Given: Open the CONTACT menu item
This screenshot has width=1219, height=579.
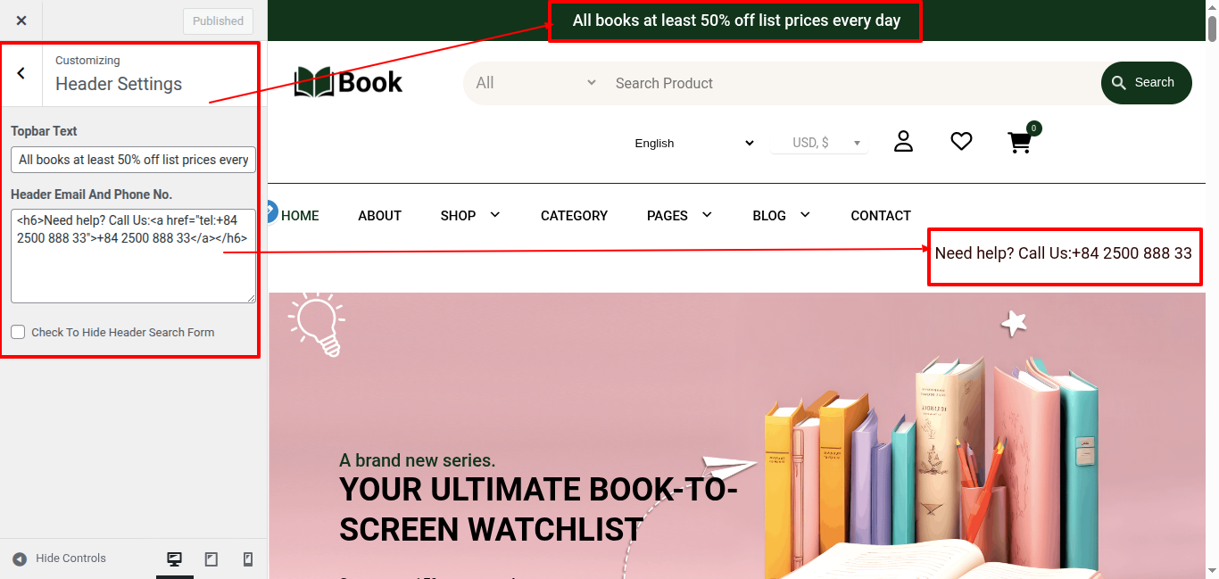Looking at the screenshot, I should pos(880,216).
